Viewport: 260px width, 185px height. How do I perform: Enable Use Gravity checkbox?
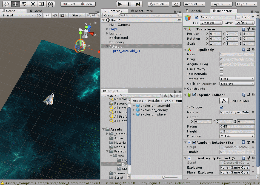pos(221,69)
